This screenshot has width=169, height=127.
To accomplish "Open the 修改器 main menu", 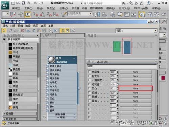I will tap(75, 8).
